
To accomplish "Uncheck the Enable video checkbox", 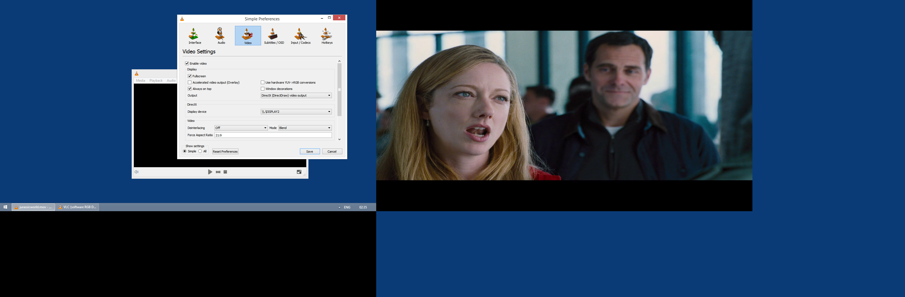I will [x=187, y=64].
